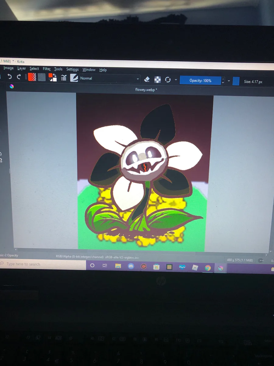The width and height of the screenshot is (274, 366).
Task: Open the Filter menu
Action: click(x=47, y=69)
